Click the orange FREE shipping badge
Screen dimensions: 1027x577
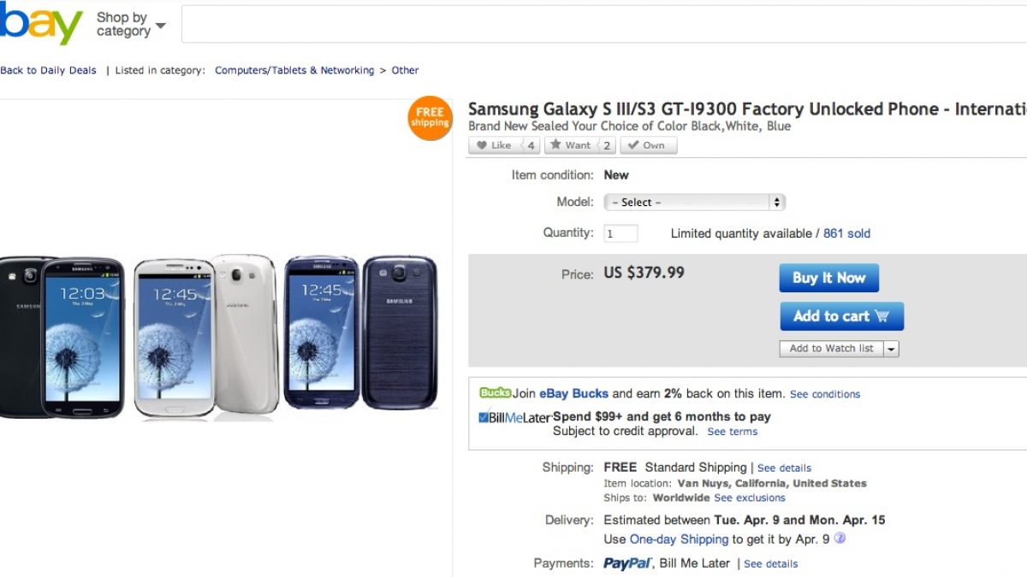430,118
